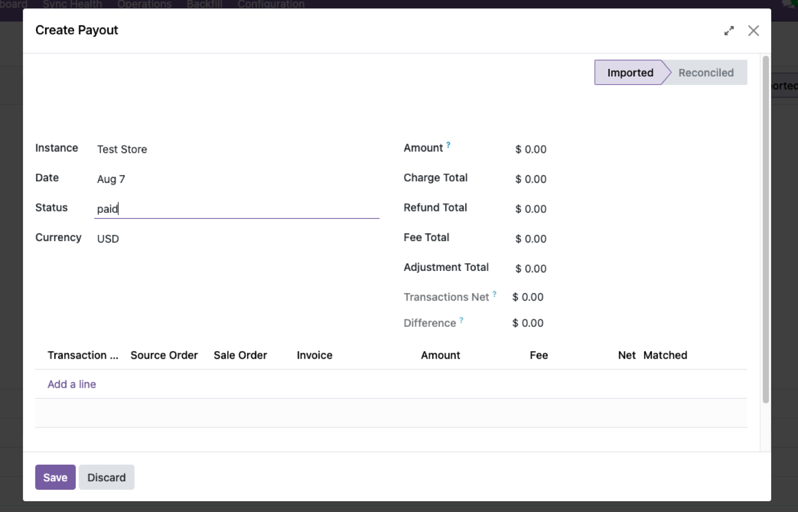Focus the Status field containing paid
Image resolution: width=798 pixels, height=512 pixels.
click(237, 209)
